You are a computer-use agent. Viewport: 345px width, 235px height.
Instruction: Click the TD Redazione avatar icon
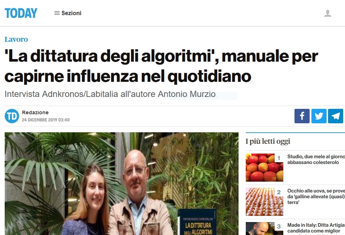click(12, 116)
